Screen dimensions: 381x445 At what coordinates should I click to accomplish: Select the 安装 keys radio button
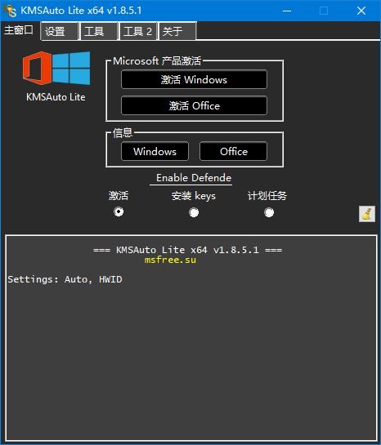coord(194,212)
